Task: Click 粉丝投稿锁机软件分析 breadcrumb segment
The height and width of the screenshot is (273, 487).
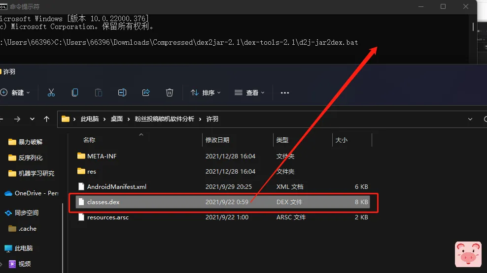Action: pyautogui.click(x=164, y=119)
